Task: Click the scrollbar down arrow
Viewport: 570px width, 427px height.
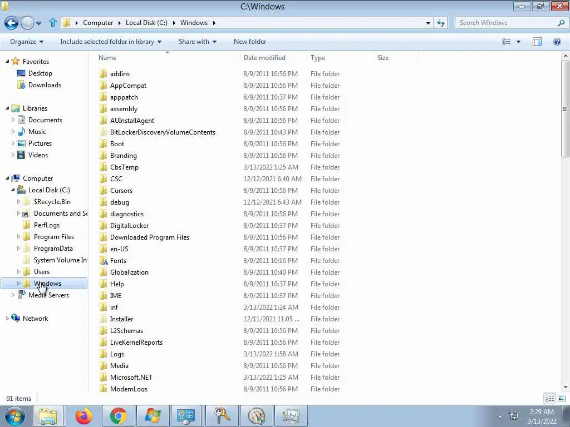Action: 565,387
